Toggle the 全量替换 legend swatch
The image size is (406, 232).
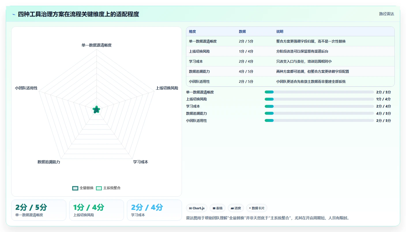75,188
